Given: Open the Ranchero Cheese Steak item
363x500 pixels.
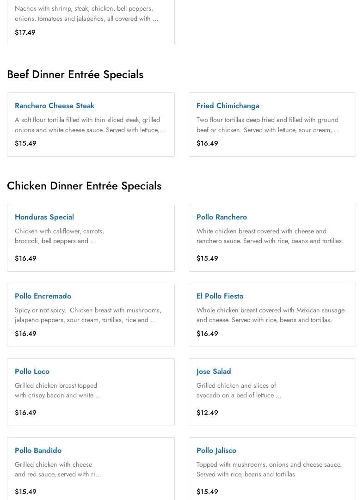Looking at the screenshot, I should (x=55, y=106).
